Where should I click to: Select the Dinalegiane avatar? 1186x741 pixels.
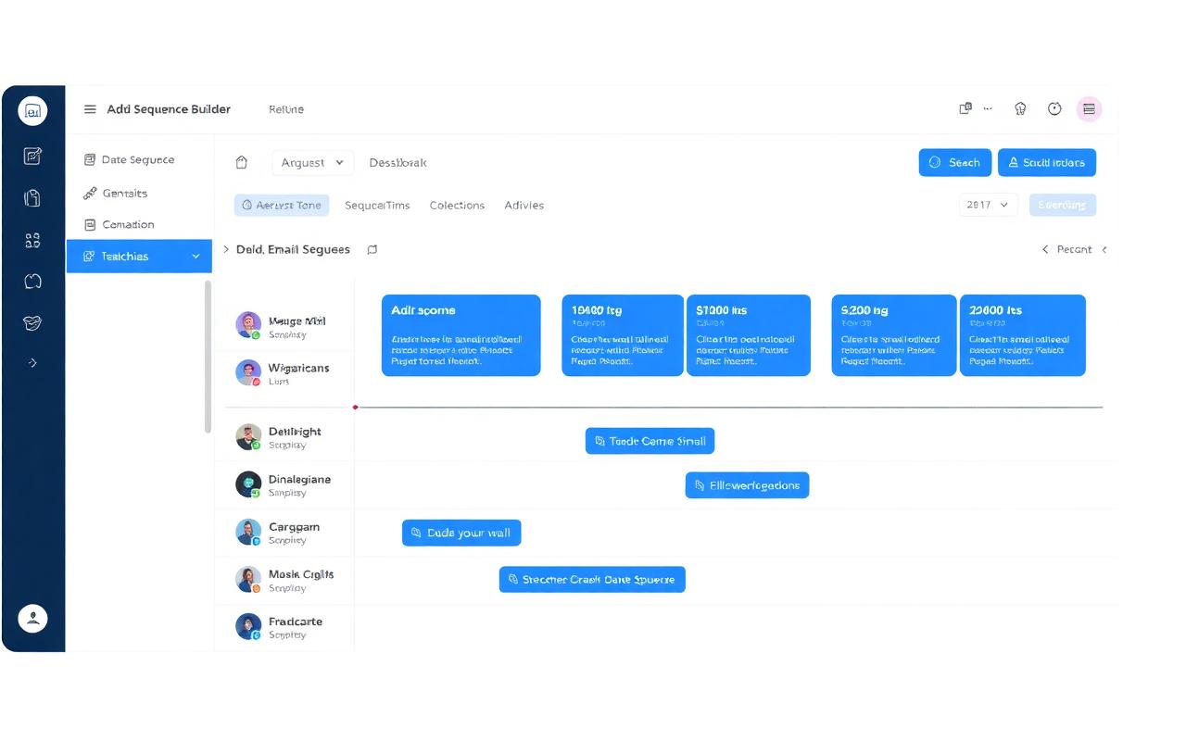pos(248,484)
